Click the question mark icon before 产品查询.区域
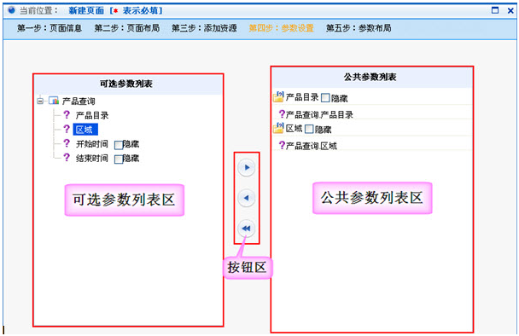Image resolution: width=519 pixels, height=336 pixels. (282, 145)
